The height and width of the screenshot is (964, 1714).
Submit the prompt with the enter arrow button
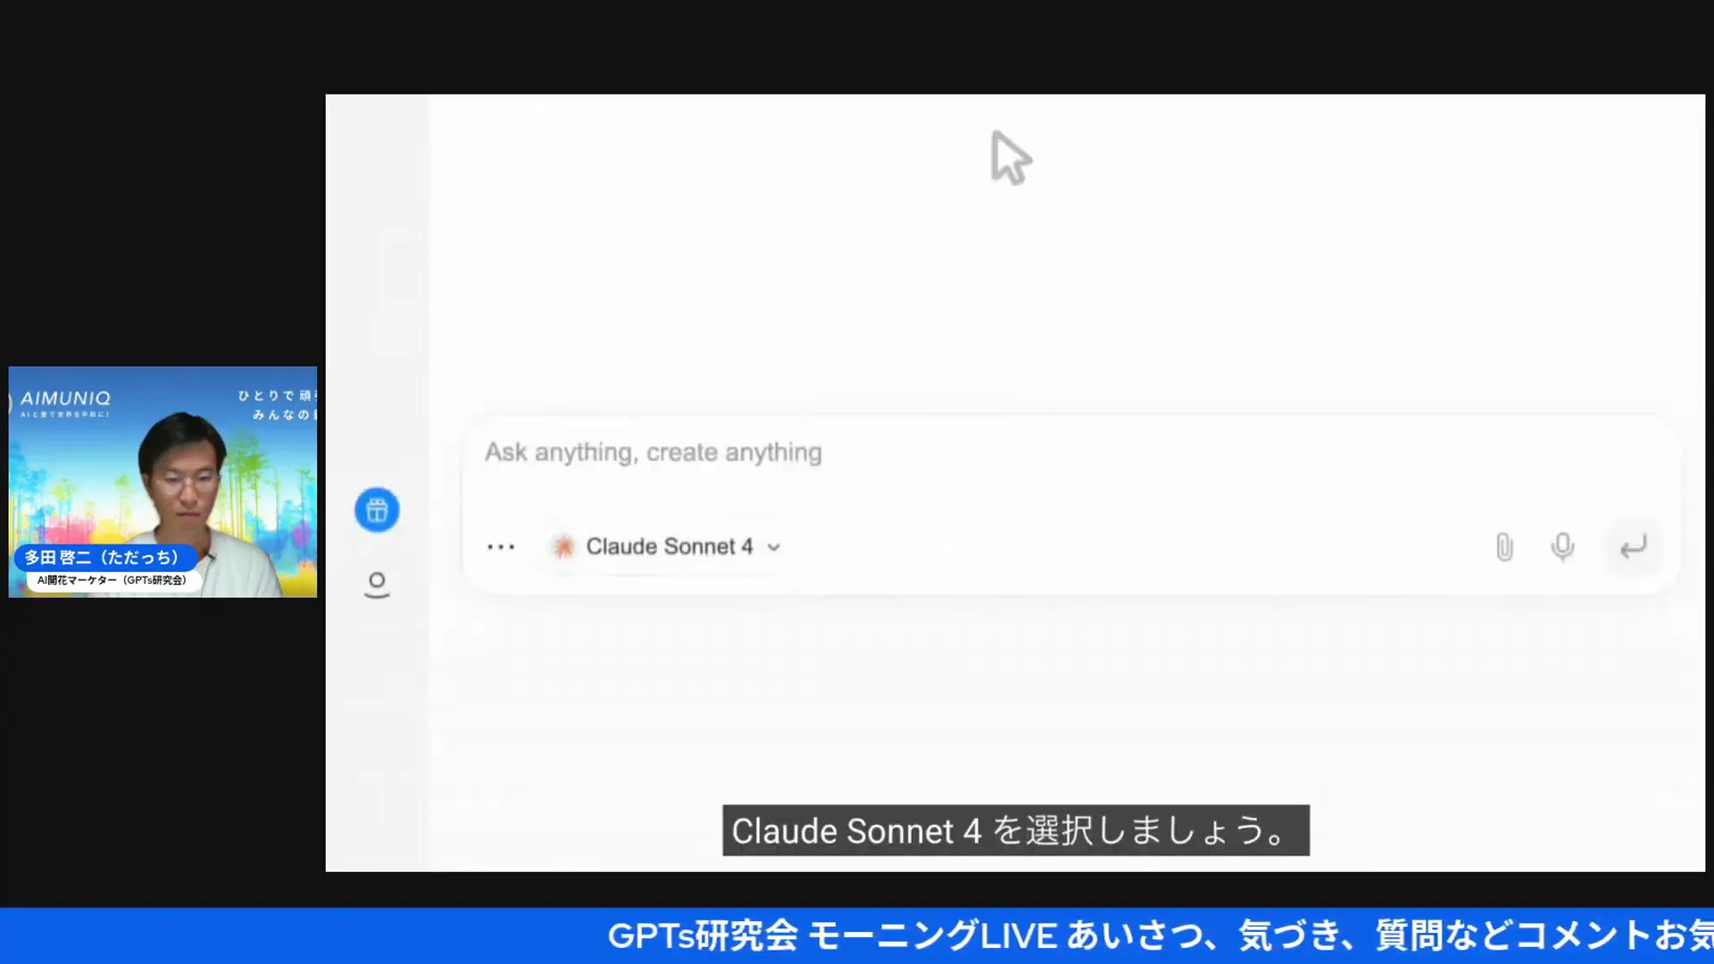(x=1633, y=546)
